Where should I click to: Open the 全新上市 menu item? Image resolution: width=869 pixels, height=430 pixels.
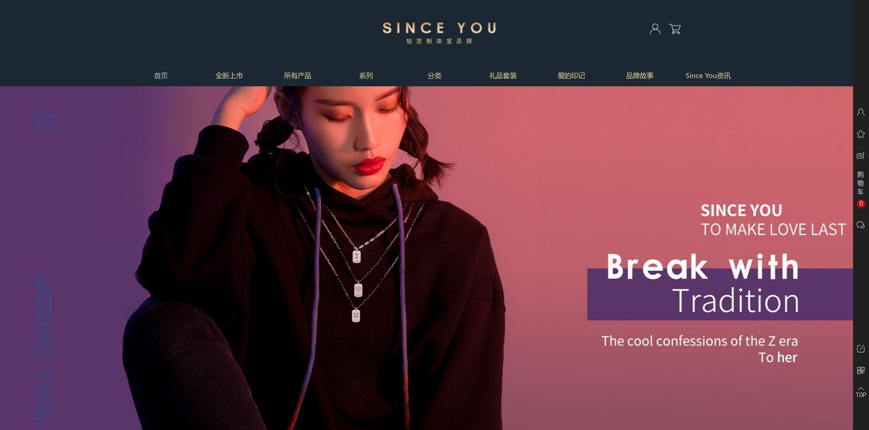(x=229, y=76)
